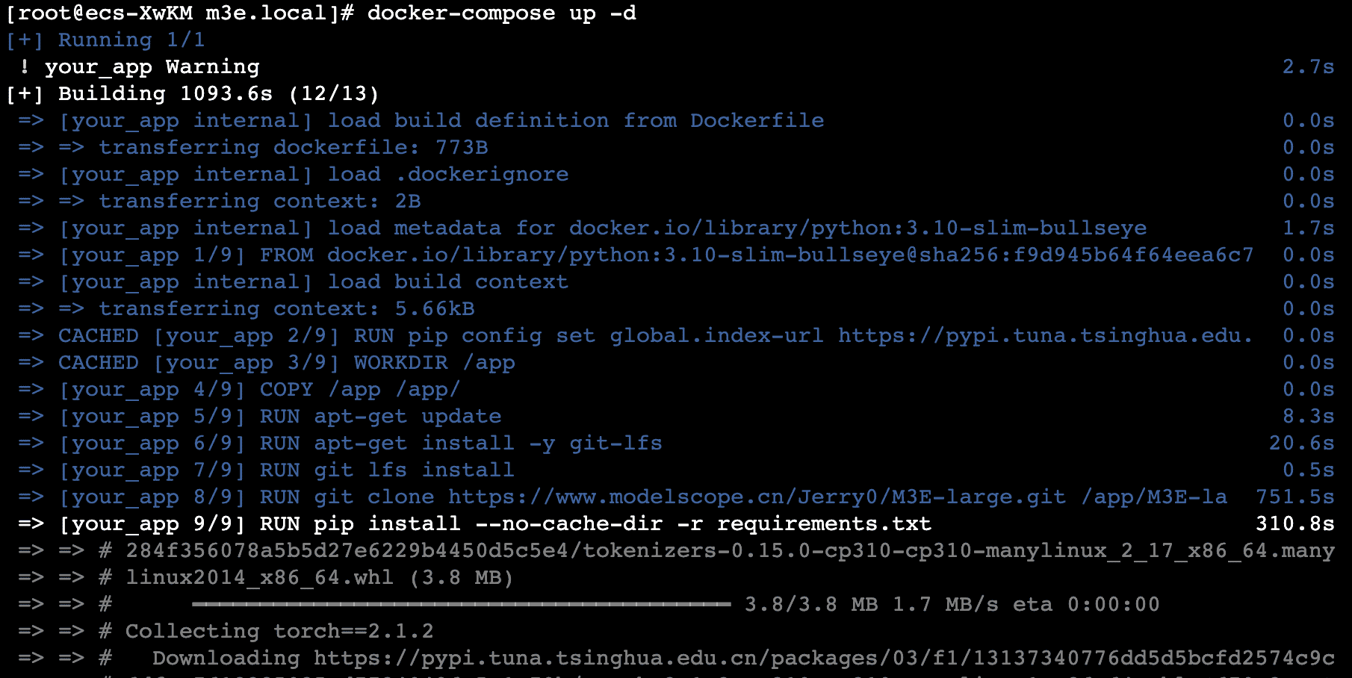The image size is (1352, 678).
Task: Click the tokenizers download progress bar
Action: (x=461, y=604)
